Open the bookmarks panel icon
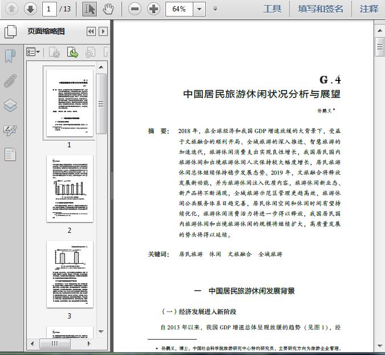Viewport: 385px width, 355px height. tap(10, 56)
